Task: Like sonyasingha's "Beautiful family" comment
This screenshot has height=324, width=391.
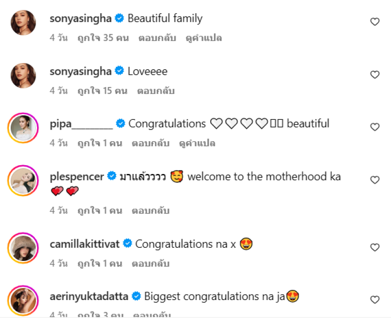Action: point(375,22)
